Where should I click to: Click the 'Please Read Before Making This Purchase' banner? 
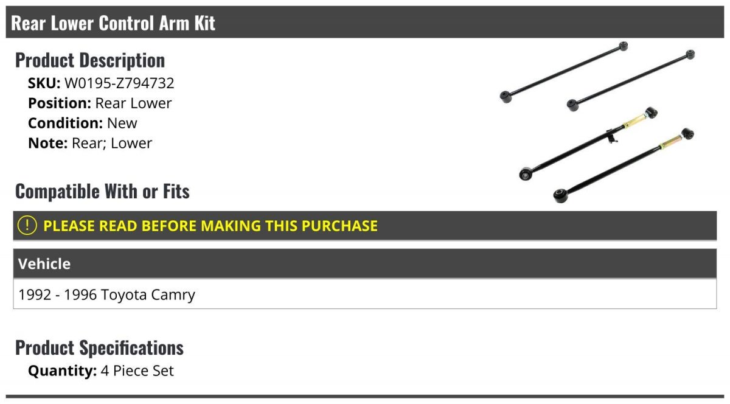click(365, 226)
